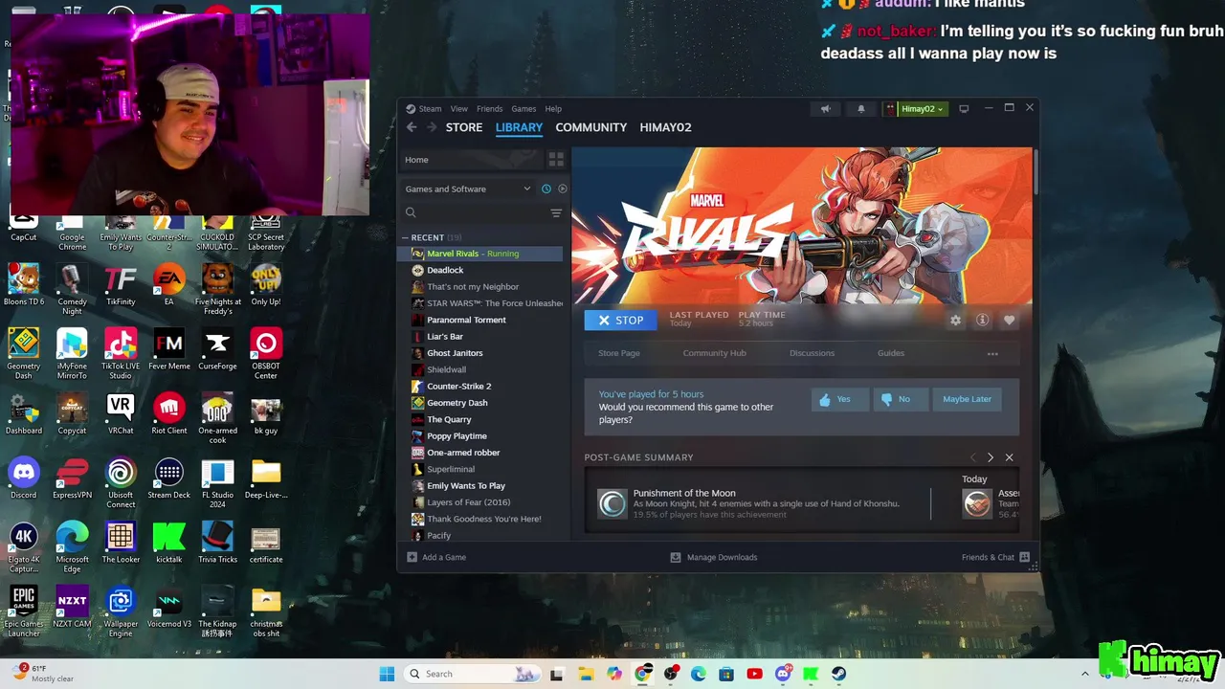This screenshot has height=689, width=1225.
Task: Open Marvel Rivals Store Page link
Action: click(619, 353)
